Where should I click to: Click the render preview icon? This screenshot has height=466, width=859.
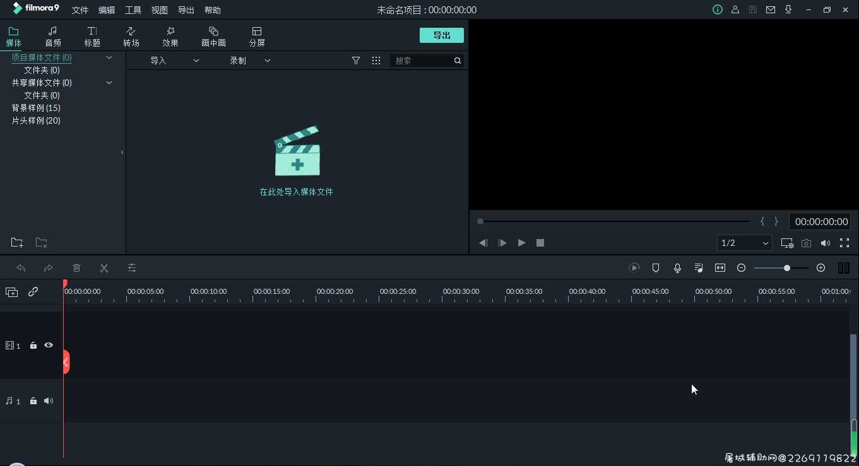pos(634,268)
